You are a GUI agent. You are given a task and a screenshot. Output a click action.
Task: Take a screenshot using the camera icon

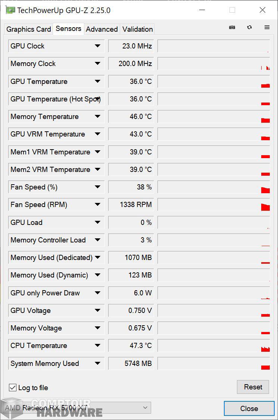point(232,27)
